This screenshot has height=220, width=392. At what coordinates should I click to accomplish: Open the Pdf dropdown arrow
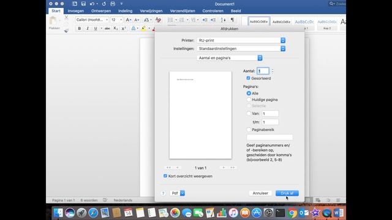183,193
